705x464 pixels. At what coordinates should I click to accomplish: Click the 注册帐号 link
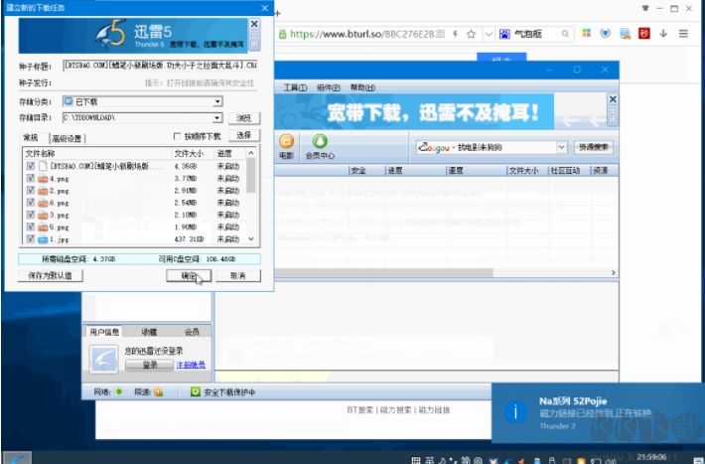tap(191, 365)
